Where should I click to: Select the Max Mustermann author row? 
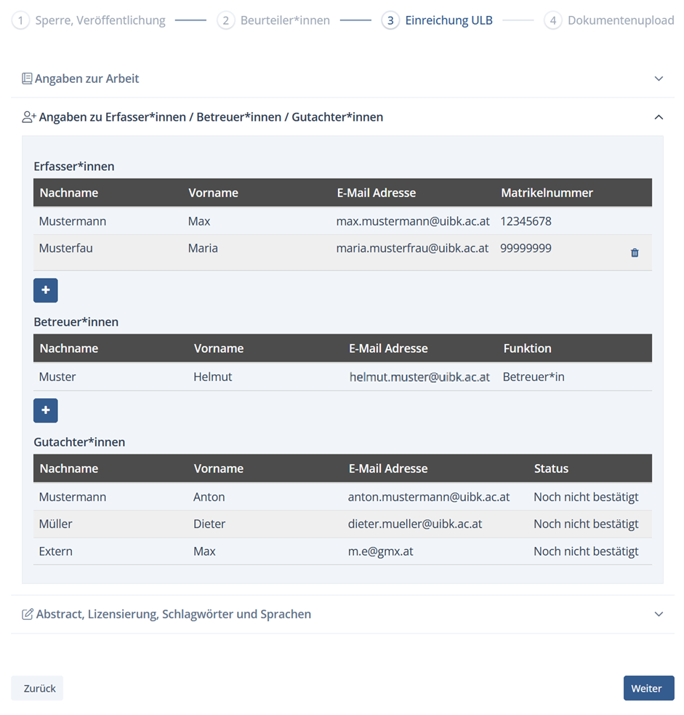[342, 221]
